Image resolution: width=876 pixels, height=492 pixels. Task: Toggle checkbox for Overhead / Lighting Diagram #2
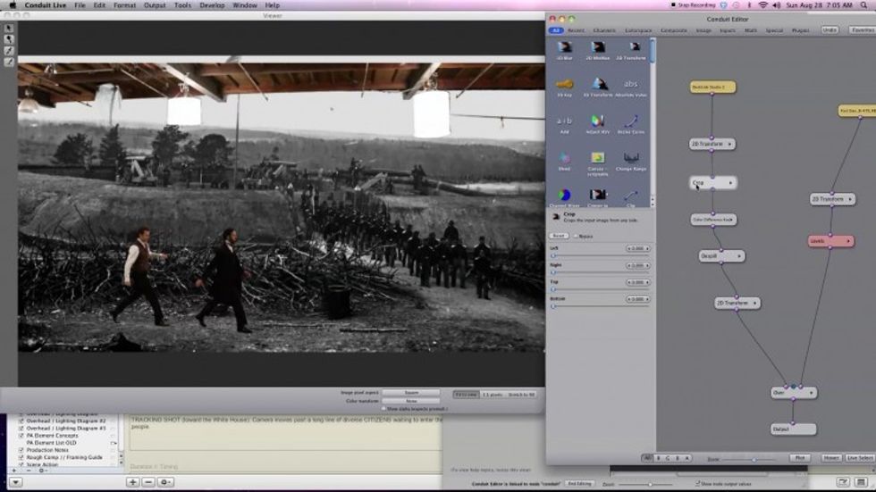(x=21, y=421)
